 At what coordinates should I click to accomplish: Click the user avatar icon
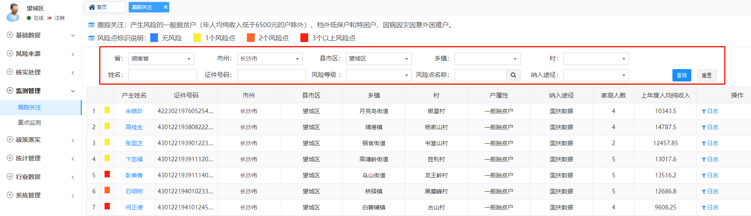click(x=13, y=12)
